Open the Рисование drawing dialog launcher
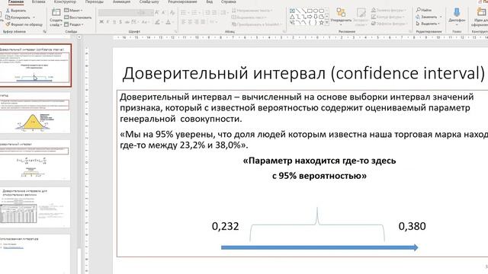Screen dimensions: 488x274 pos(410,32)
